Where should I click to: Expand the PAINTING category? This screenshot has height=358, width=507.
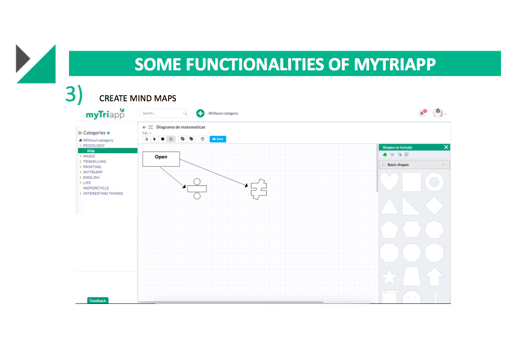(81, 167)
